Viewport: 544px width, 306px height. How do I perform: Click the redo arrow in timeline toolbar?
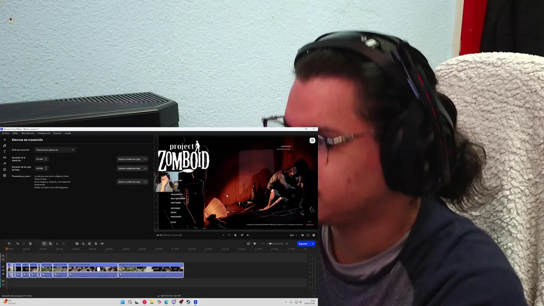[x=24, y=244]
